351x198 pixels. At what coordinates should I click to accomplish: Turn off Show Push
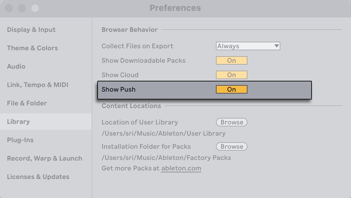231,89
